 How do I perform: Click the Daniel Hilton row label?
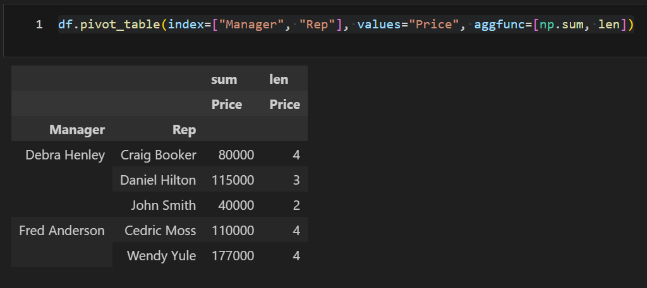click(x=158, y=180)
